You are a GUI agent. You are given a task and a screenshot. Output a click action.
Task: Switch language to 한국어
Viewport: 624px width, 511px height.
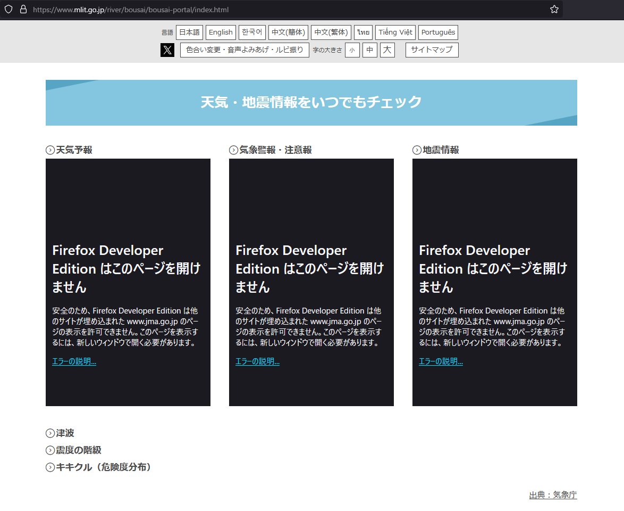(x=252, y=32)
